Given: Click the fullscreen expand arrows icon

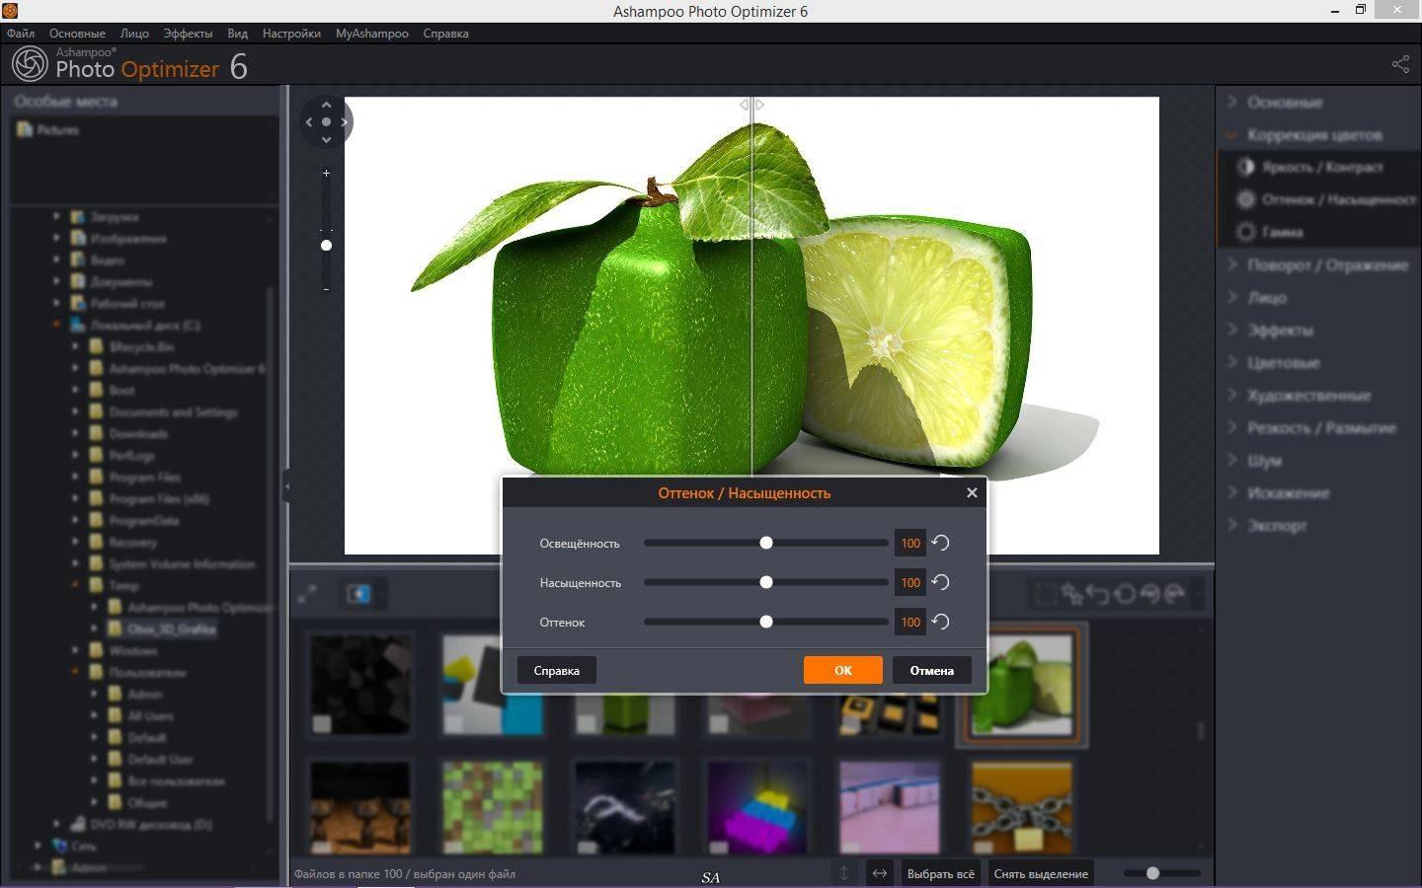Looking at the screenshot, I should click(307, 594).
